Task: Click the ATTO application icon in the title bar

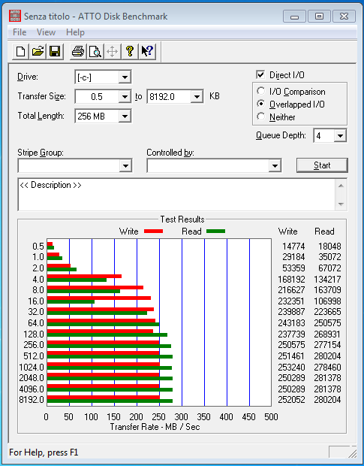Action: [15, 16]
